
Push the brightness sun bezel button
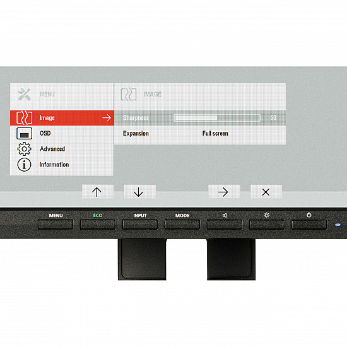coord(267,225)
